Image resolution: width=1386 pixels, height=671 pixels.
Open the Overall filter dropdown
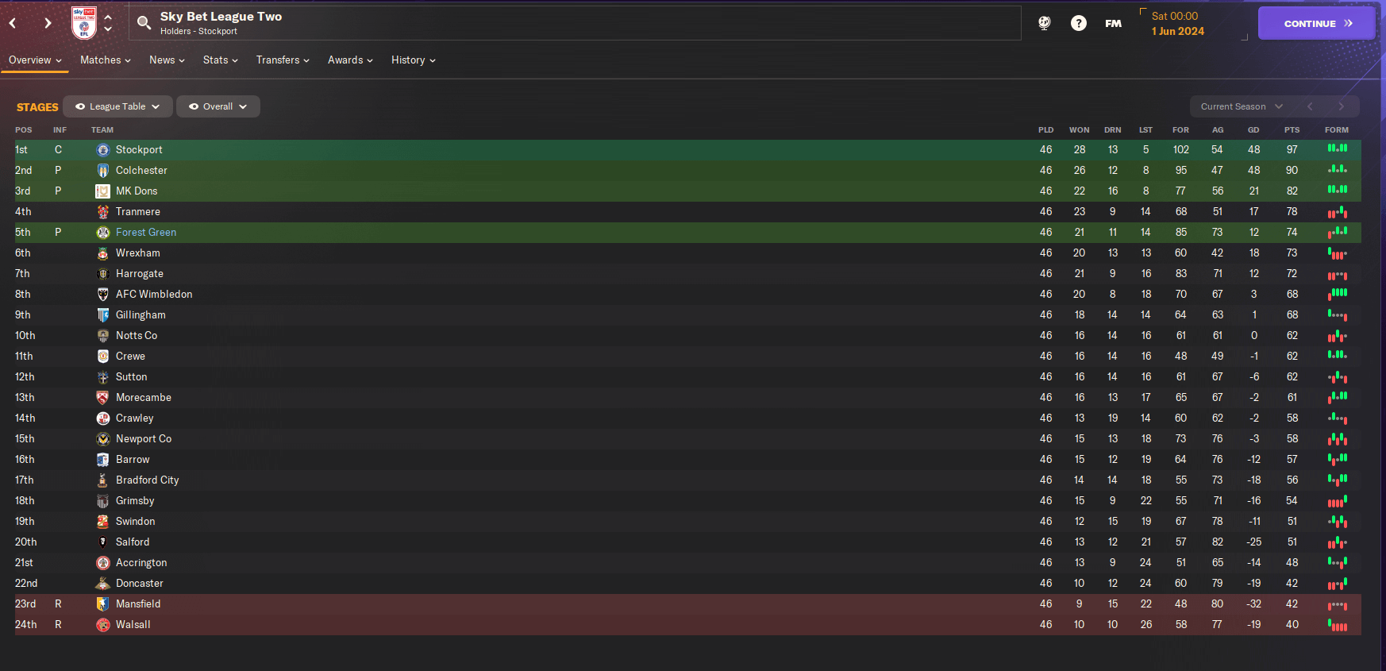coord(218,106)
